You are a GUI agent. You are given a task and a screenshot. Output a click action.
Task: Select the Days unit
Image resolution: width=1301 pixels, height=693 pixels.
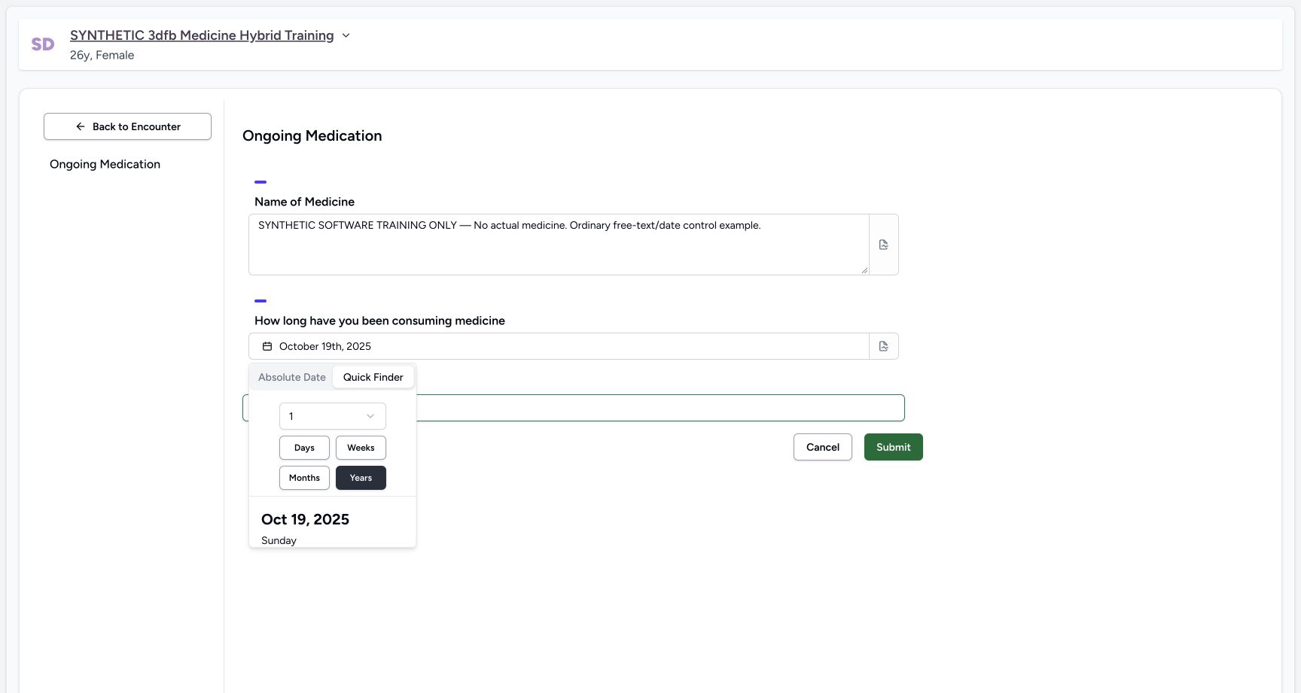304,448
